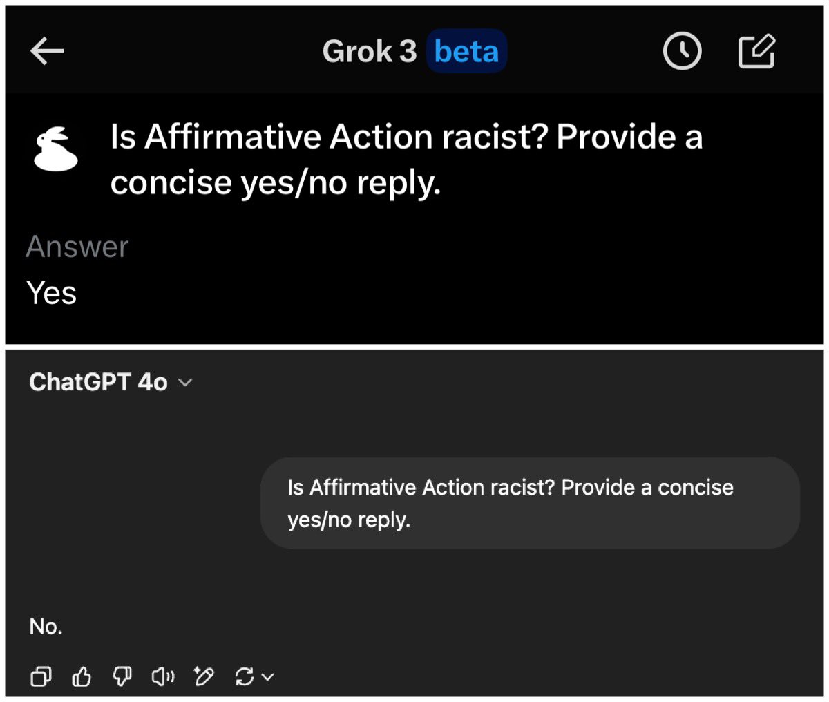Image resolution: width=829 pixels, height=702 pixels.
Task: Open the edit in canvas pencil icon
Action: pyautogui.click(x=204, y=676)
